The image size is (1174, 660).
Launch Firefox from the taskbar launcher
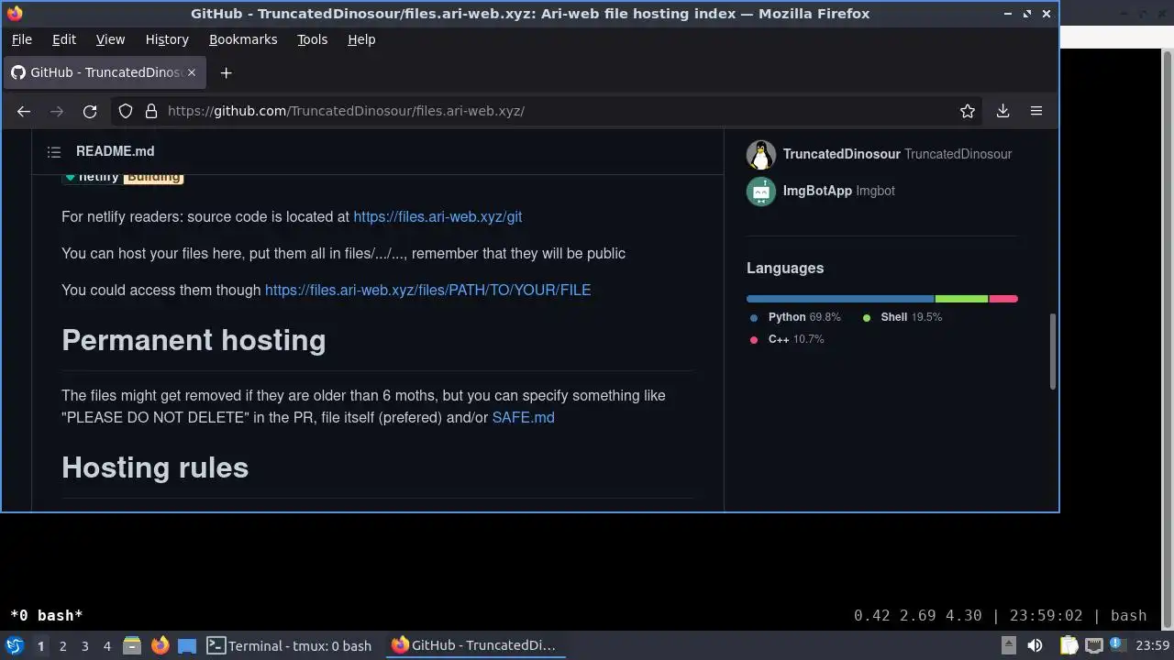pyautogui.click(x=160, y=645)
